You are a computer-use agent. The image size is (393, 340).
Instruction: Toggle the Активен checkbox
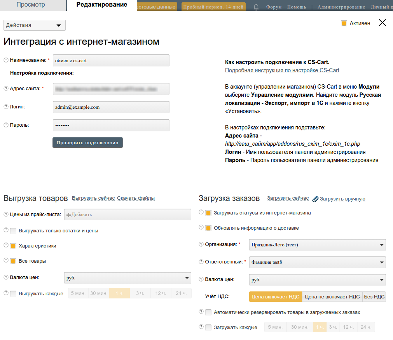(344, 23)
